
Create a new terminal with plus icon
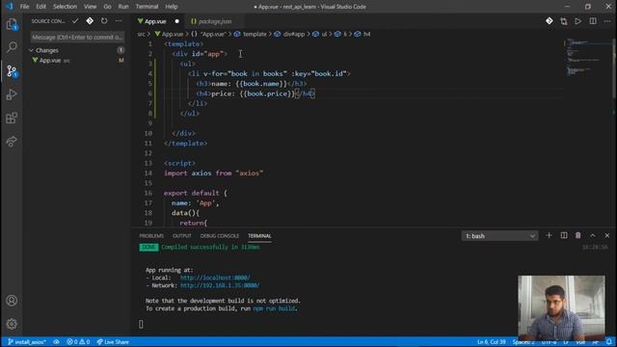(x=549, y=235)
